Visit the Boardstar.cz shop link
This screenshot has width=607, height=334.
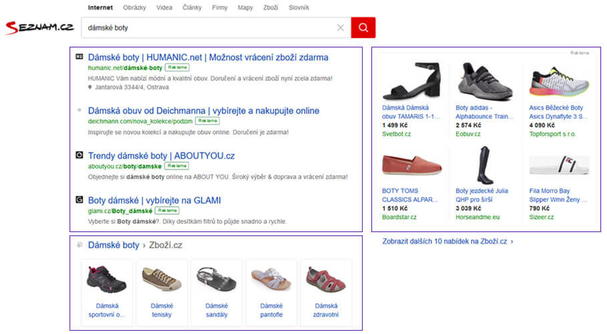click(399, 217)
